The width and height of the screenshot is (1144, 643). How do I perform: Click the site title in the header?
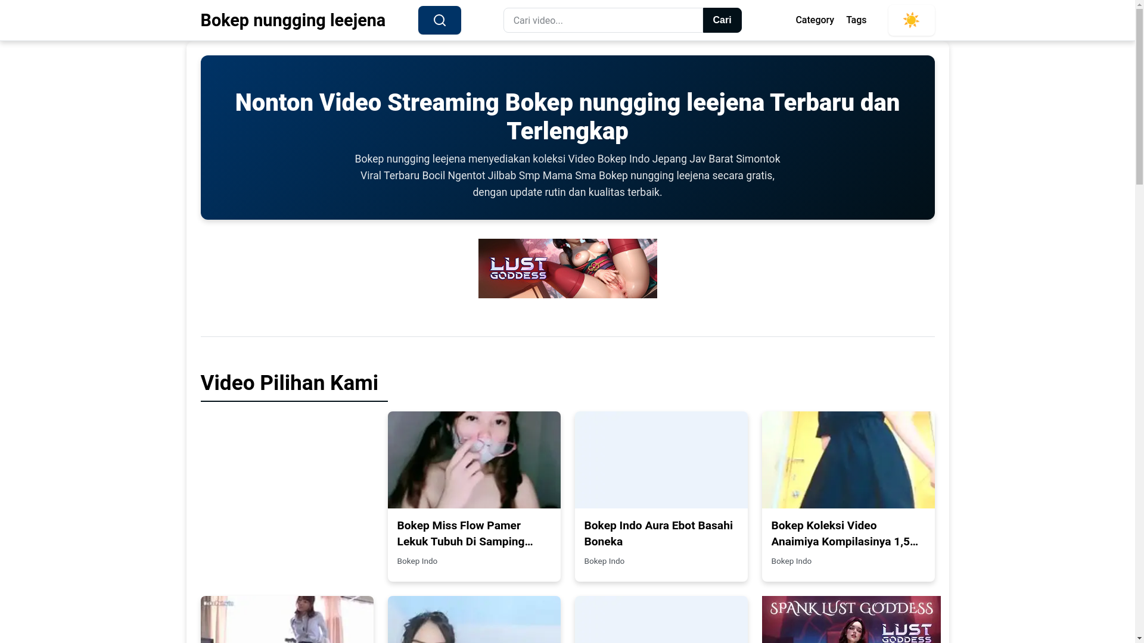click(293, 20)
